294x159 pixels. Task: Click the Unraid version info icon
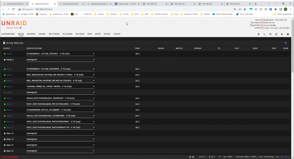(x=21, y=28)
